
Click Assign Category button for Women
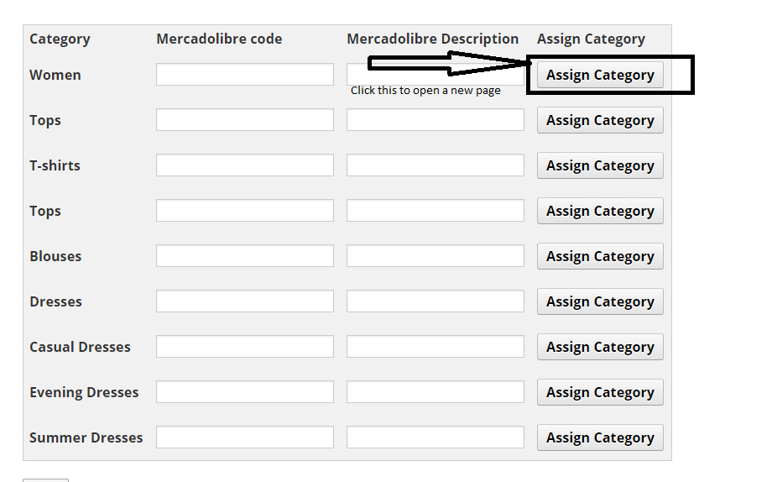(x=600, y=75)
